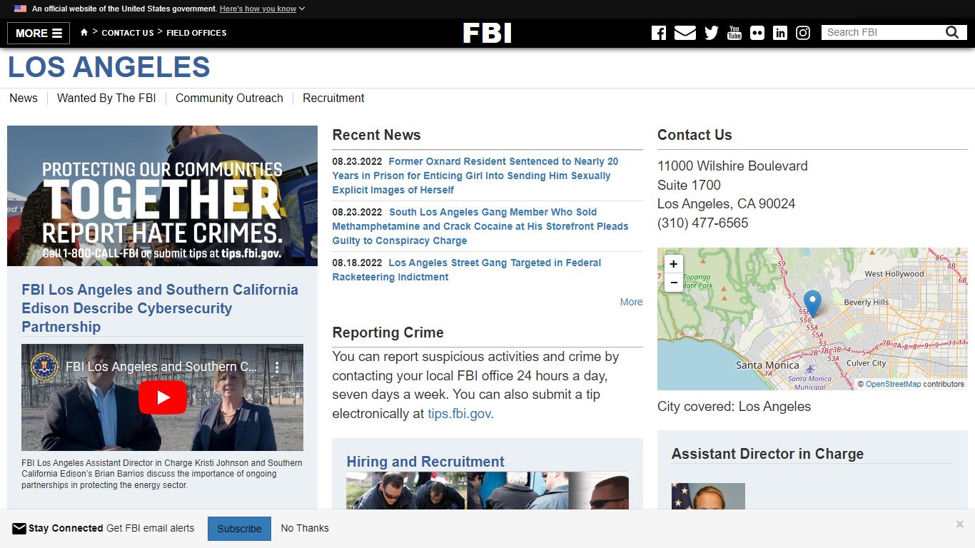
Task: Open FBI Flickr icon
Action: (x=757, y=33)
